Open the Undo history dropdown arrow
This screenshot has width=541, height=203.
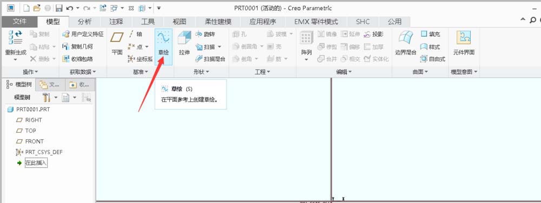tap(77, 8)
